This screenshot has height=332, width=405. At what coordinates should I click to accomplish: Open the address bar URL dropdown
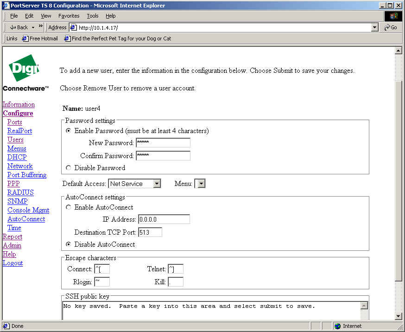375,27
